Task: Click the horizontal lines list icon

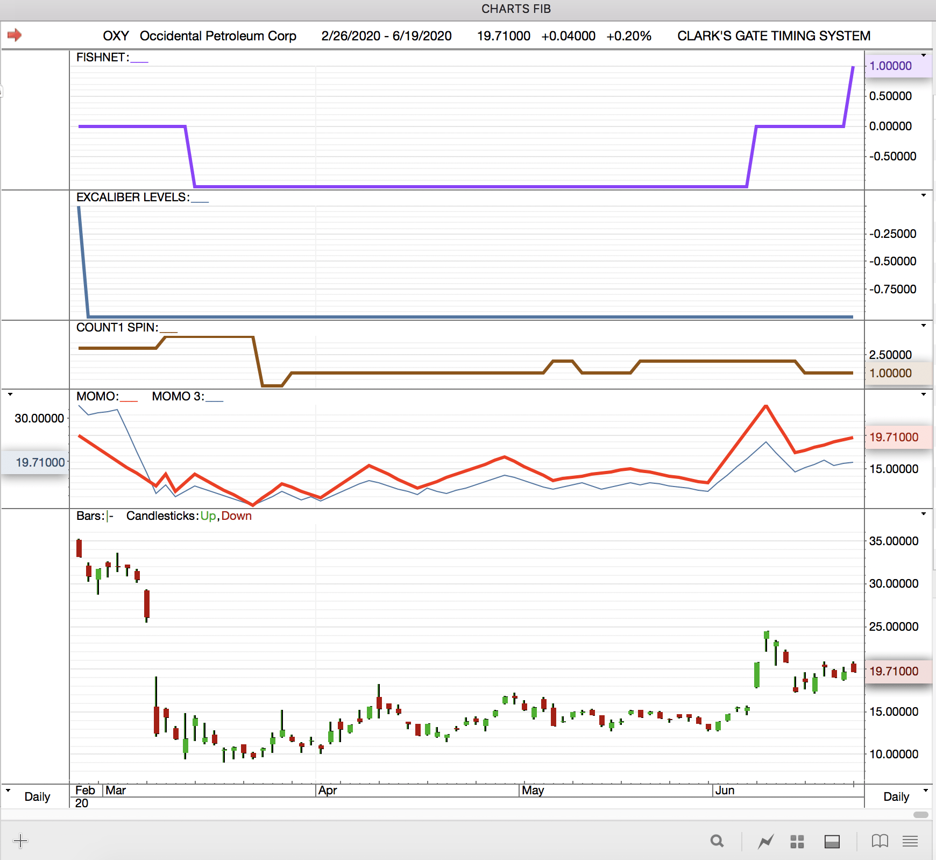Action: tap(910, 841)
